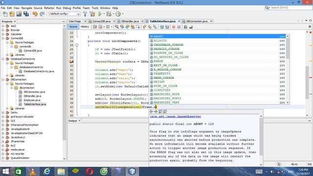Click the Windows Start button
313x176 pixels.
pos(5,172)
